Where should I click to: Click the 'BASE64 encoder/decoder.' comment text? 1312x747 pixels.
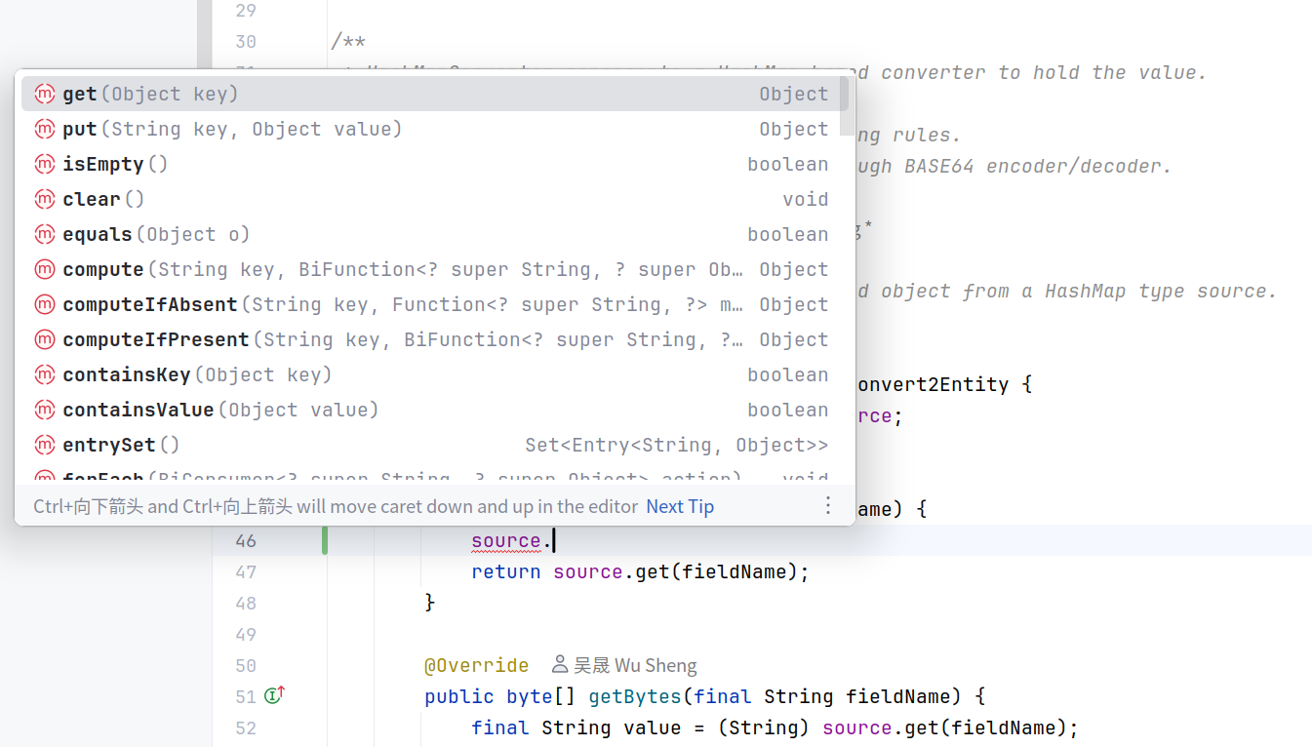coord(1038,167)
